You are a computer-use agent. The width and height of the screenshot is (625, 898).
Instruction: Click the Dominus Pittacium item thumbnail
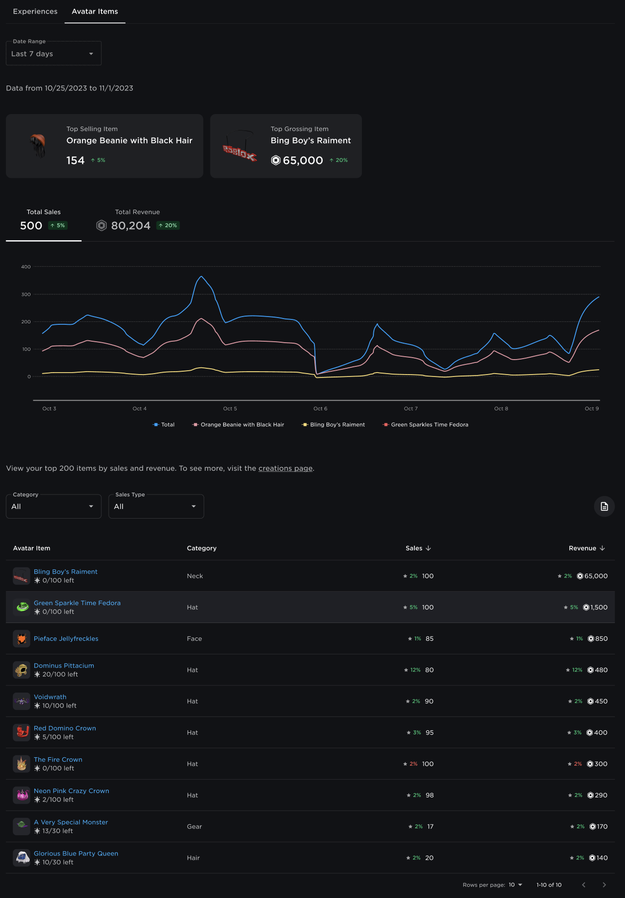coord(21,670)
